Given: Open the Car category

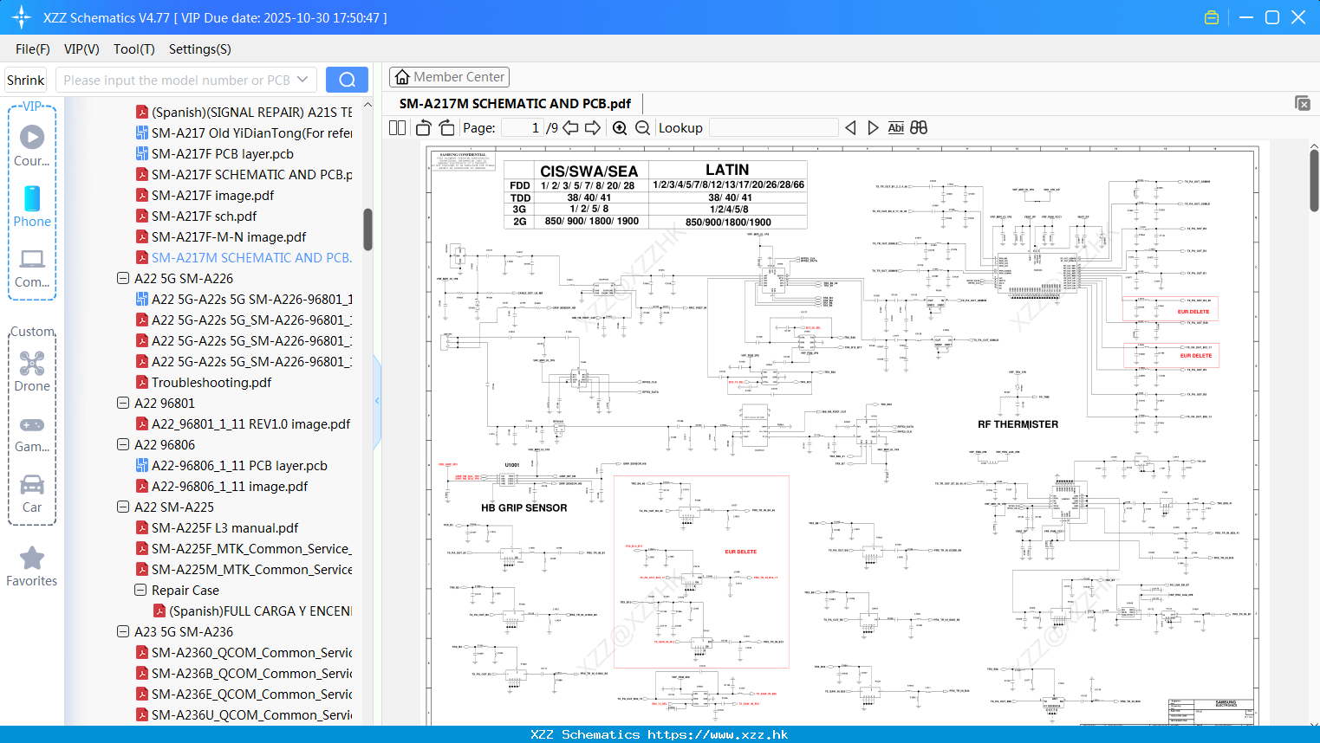Looking at the screenshot, I should tap(32, 494).
